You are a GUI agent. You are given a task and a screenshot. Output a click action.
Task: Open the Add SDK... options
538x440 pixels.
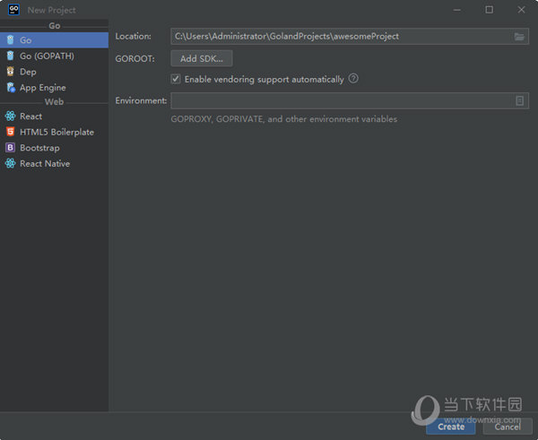(x=202, y=58)
